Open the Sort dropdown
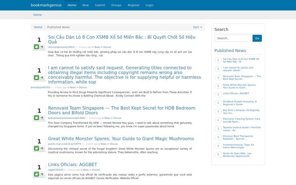 click(x=197, y=27)
